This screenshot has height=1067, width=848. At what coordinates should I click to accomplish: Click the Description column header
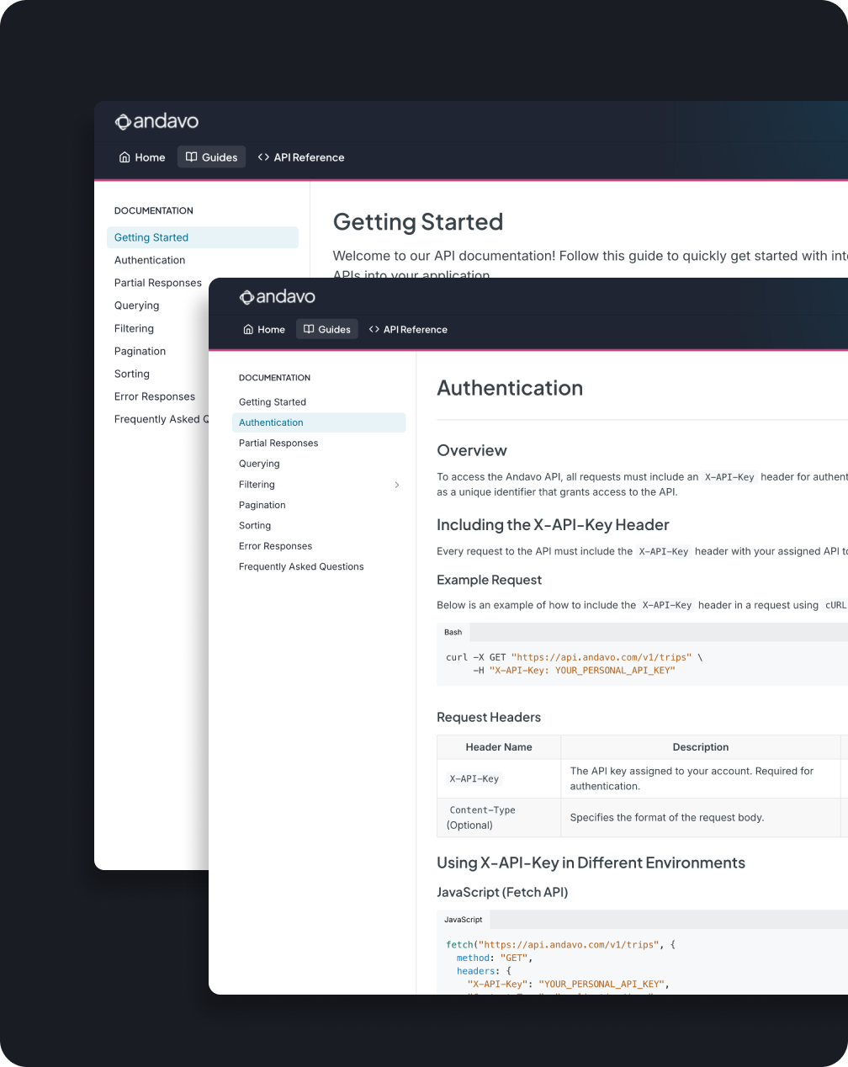point(701,747)
